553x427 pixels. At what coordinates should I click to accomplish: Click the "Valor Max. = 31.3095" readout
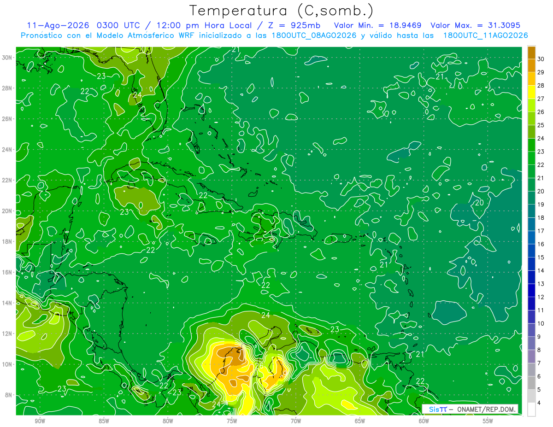(x=475, y=25)
